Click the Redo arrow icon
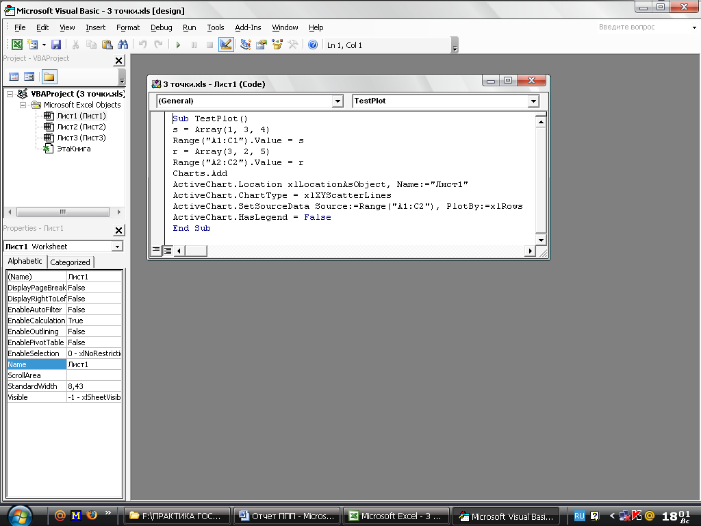701x526 pixels. (158, 45)
